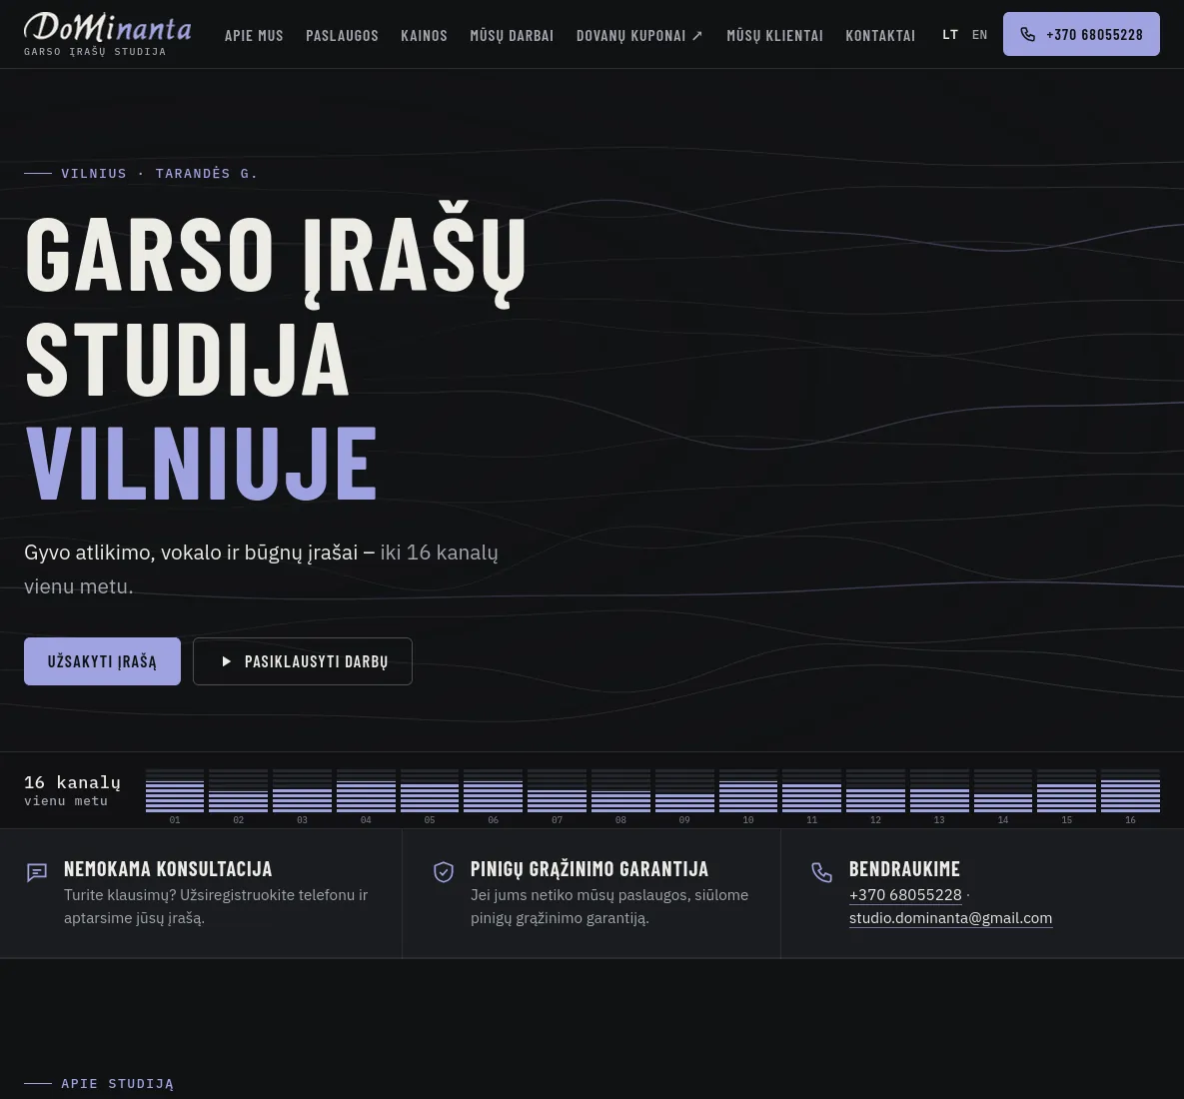Click the Apie studiją section label
This screenshot has width=1184, height=1099.
117,1084
